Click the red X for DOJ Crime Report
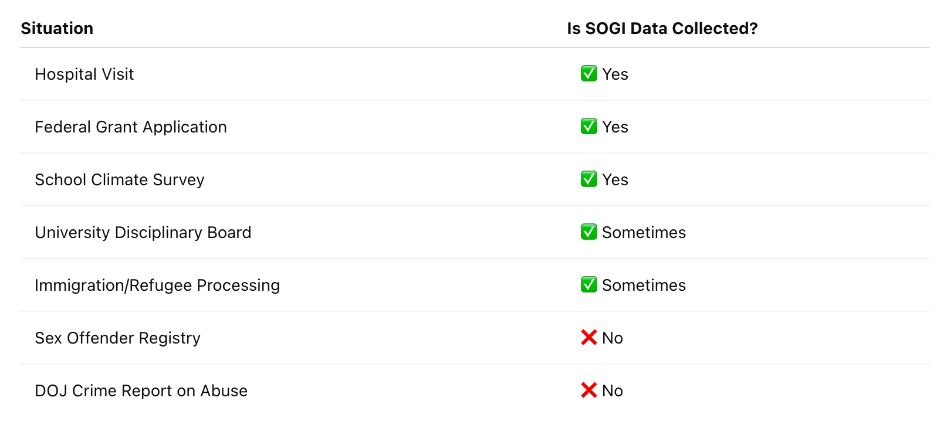 [589, 390]
